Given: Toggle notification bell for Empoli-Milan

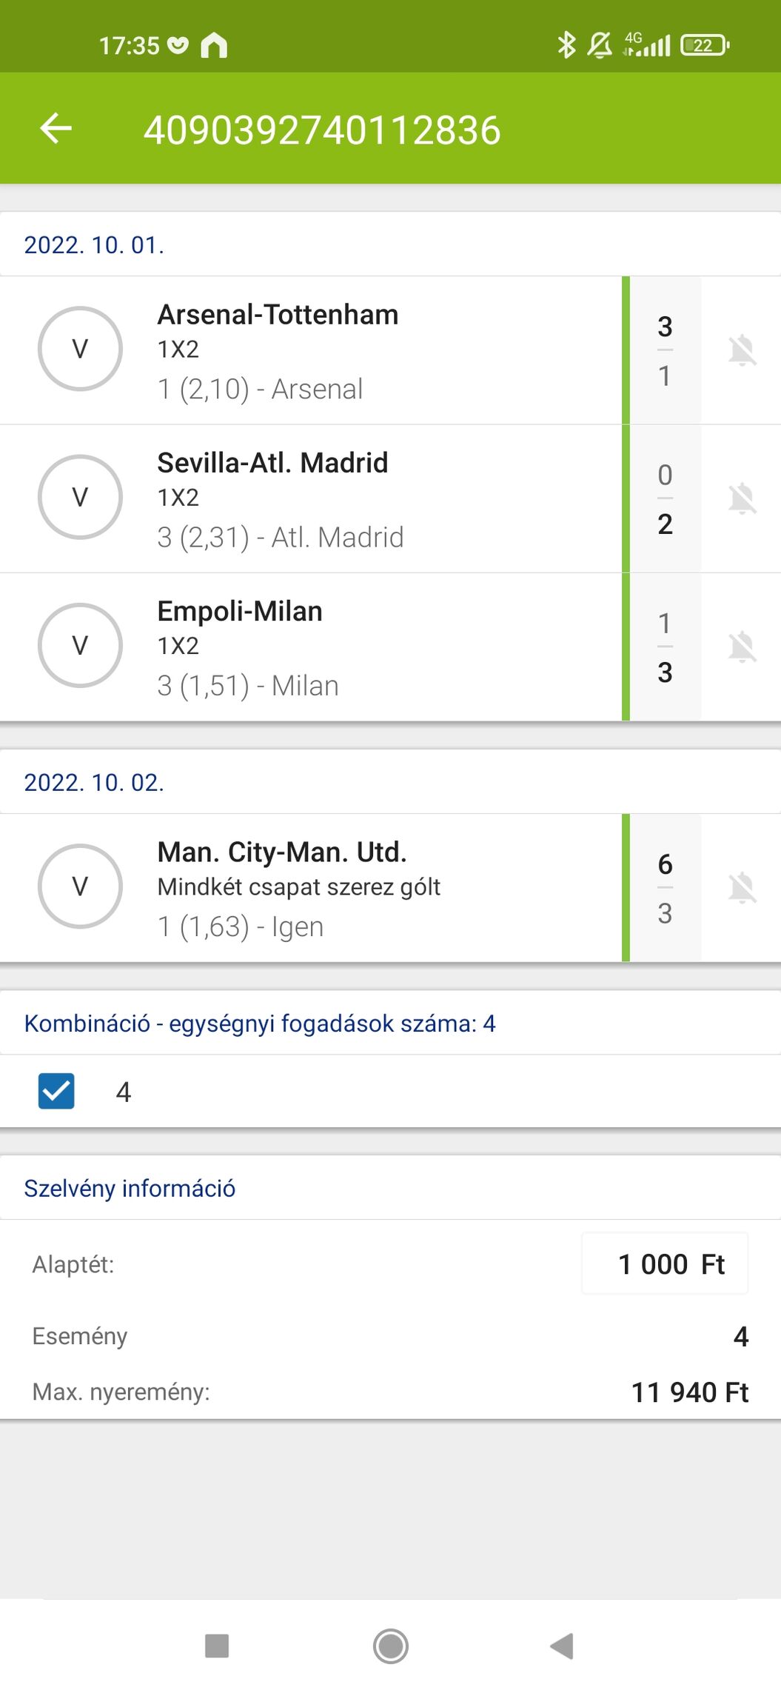Looking at the screenshot, I should tap(742, 647).
